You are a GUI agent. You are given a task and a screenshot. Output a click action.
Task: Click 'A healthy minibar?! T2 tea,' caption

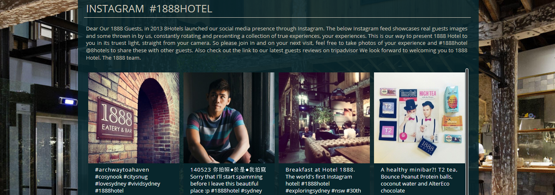(x=419, y=169)
